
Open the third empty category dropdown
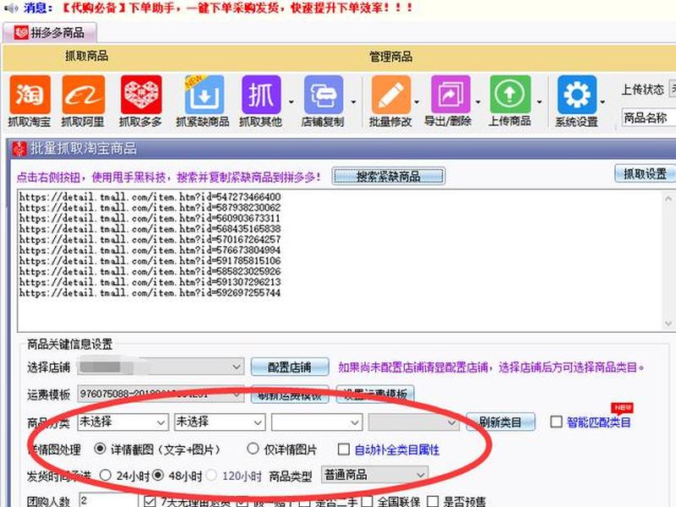click(316, 422)
